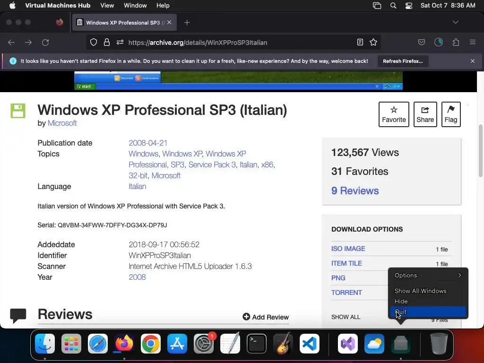
Task: Open the extensions puzzle icon
Action: click(456, 42)
